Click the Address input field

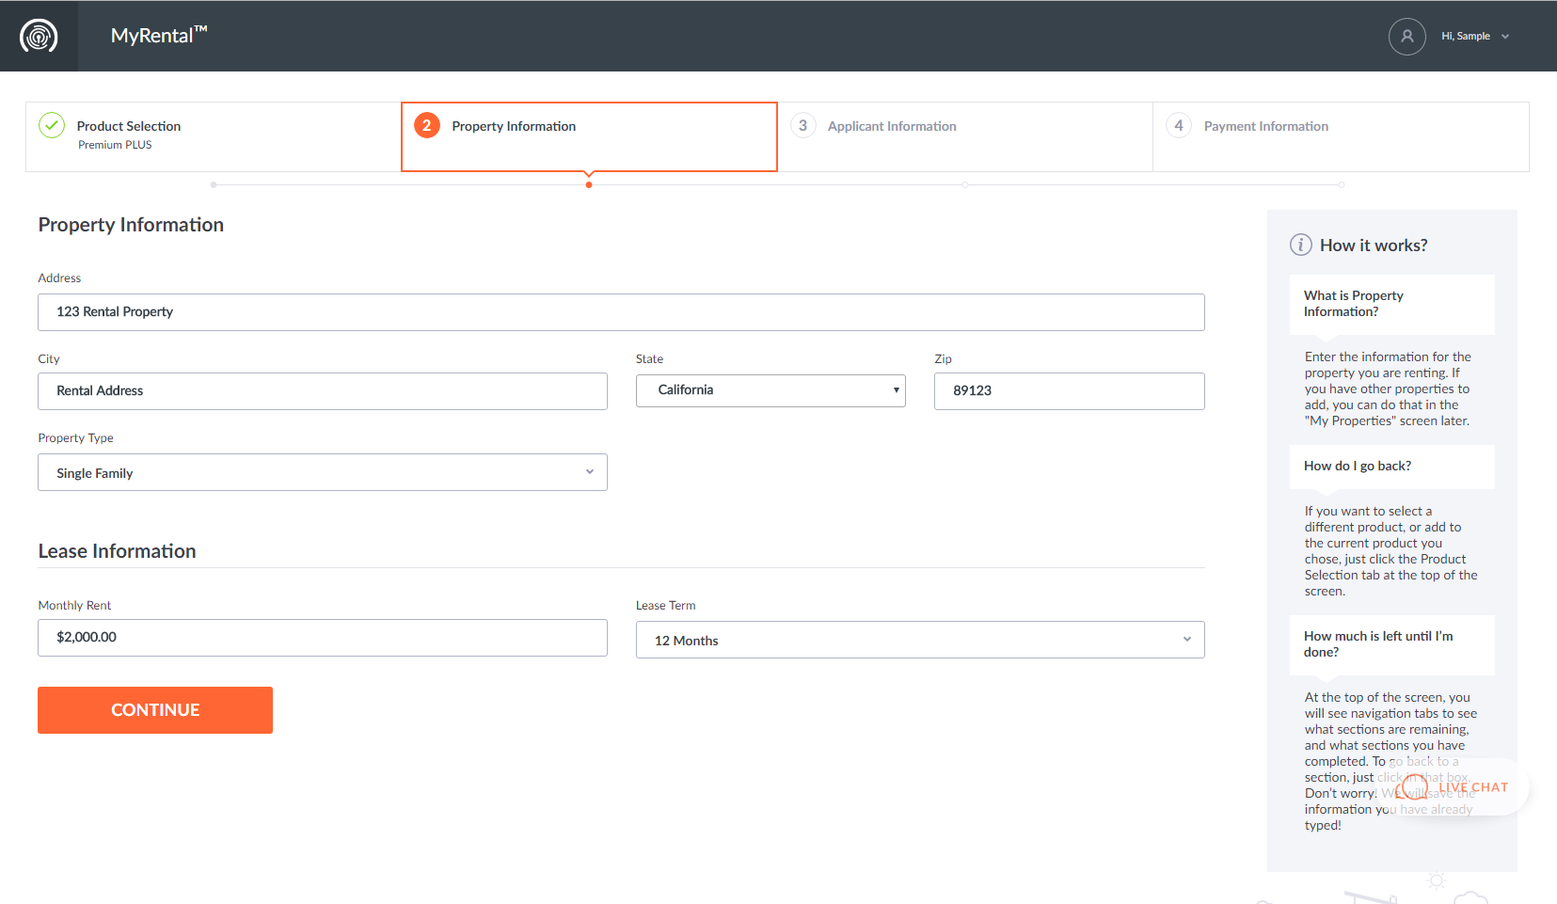(x=621, y=311)
